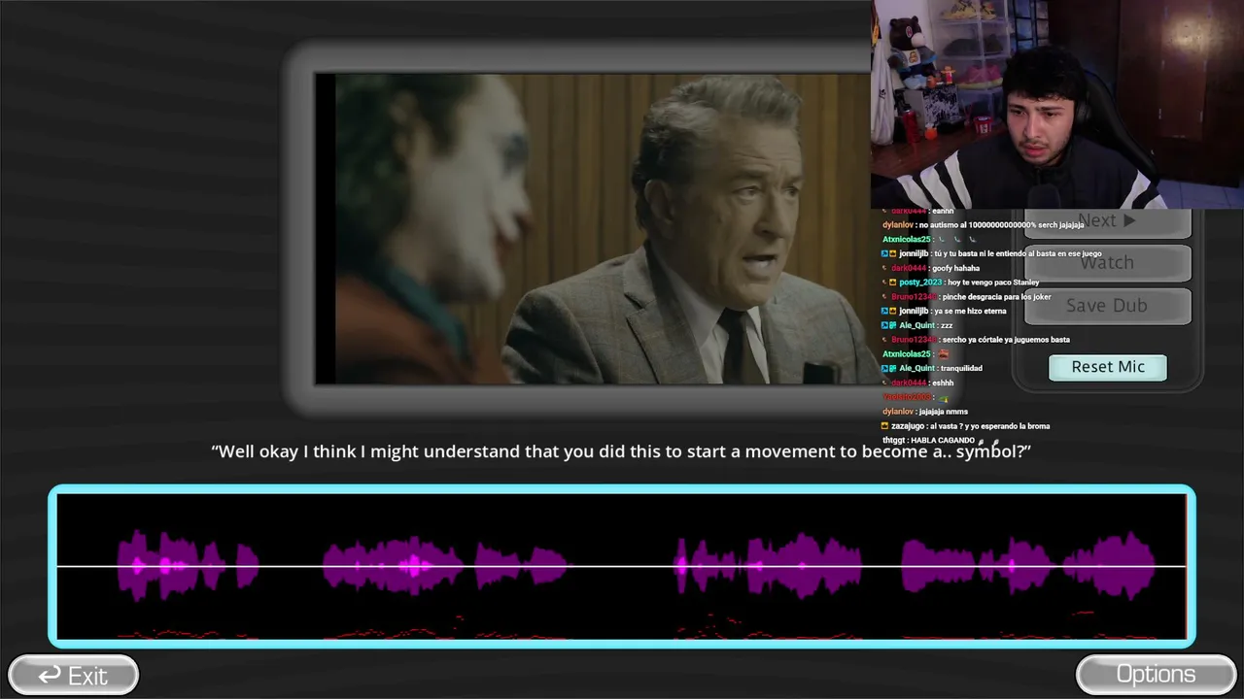
Task: Click the Watch button
Action: pyautogui.click(x=1107, y=262)
